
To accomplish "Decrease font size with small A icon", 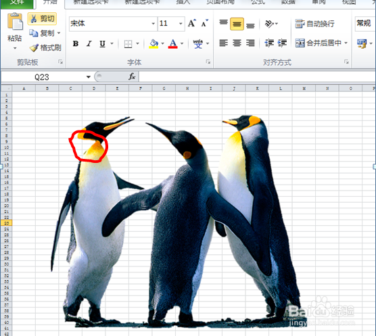I will pos(204,24).
